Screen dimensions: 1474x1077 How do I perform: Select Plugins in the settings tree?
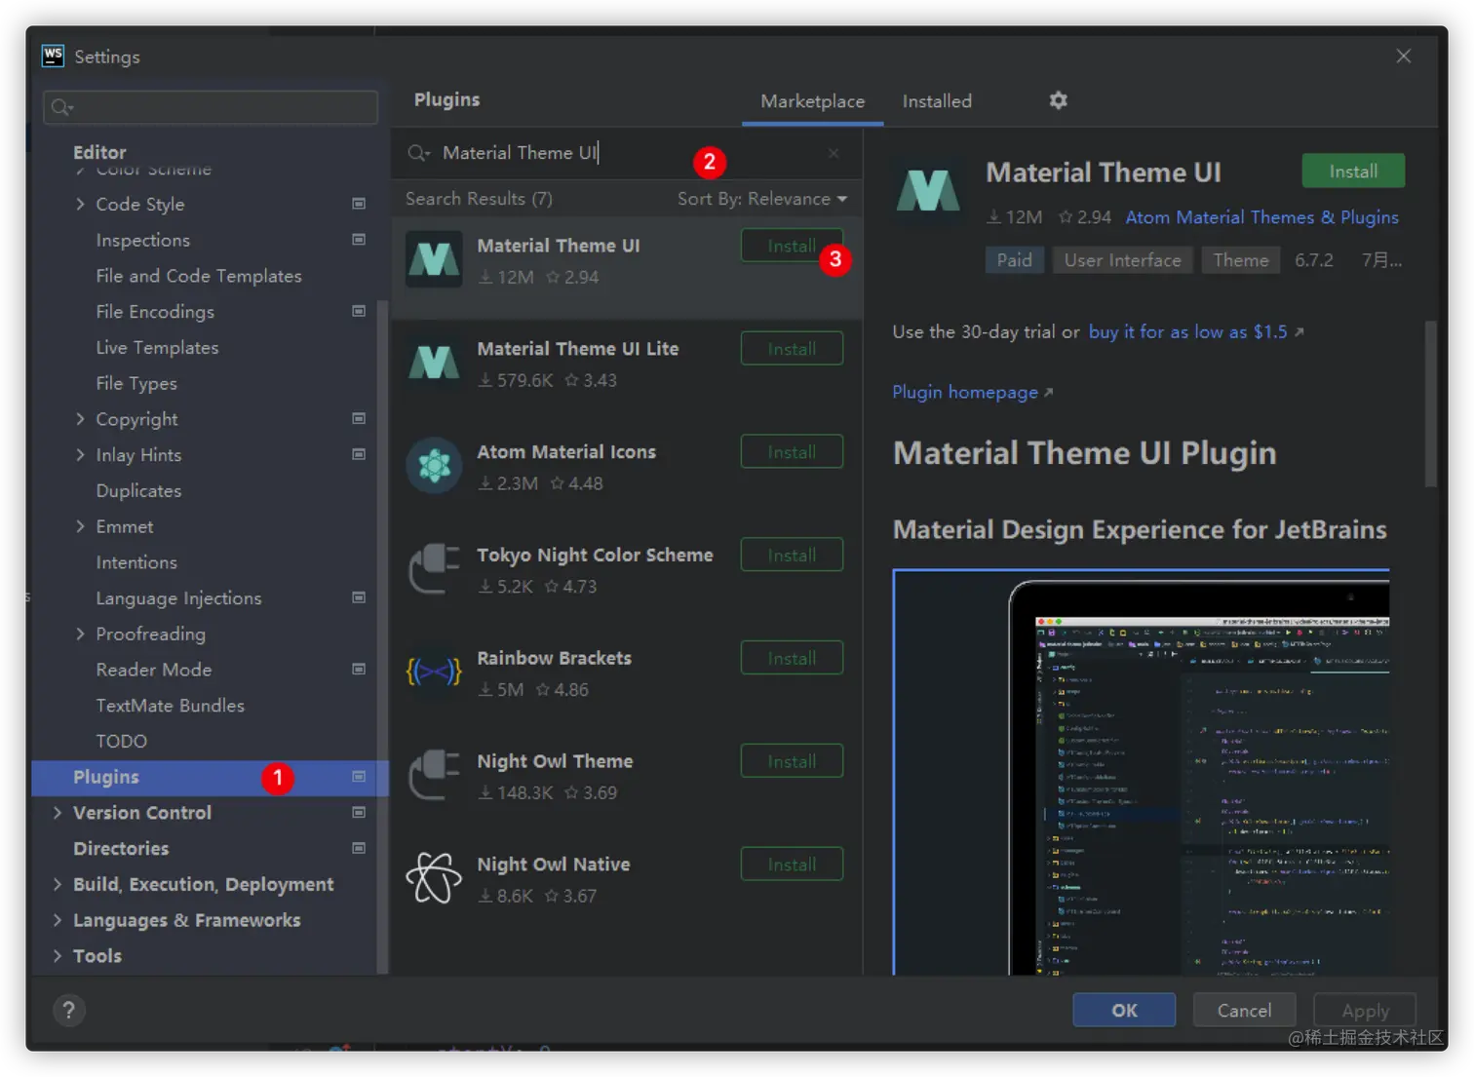tap(210, 777)
